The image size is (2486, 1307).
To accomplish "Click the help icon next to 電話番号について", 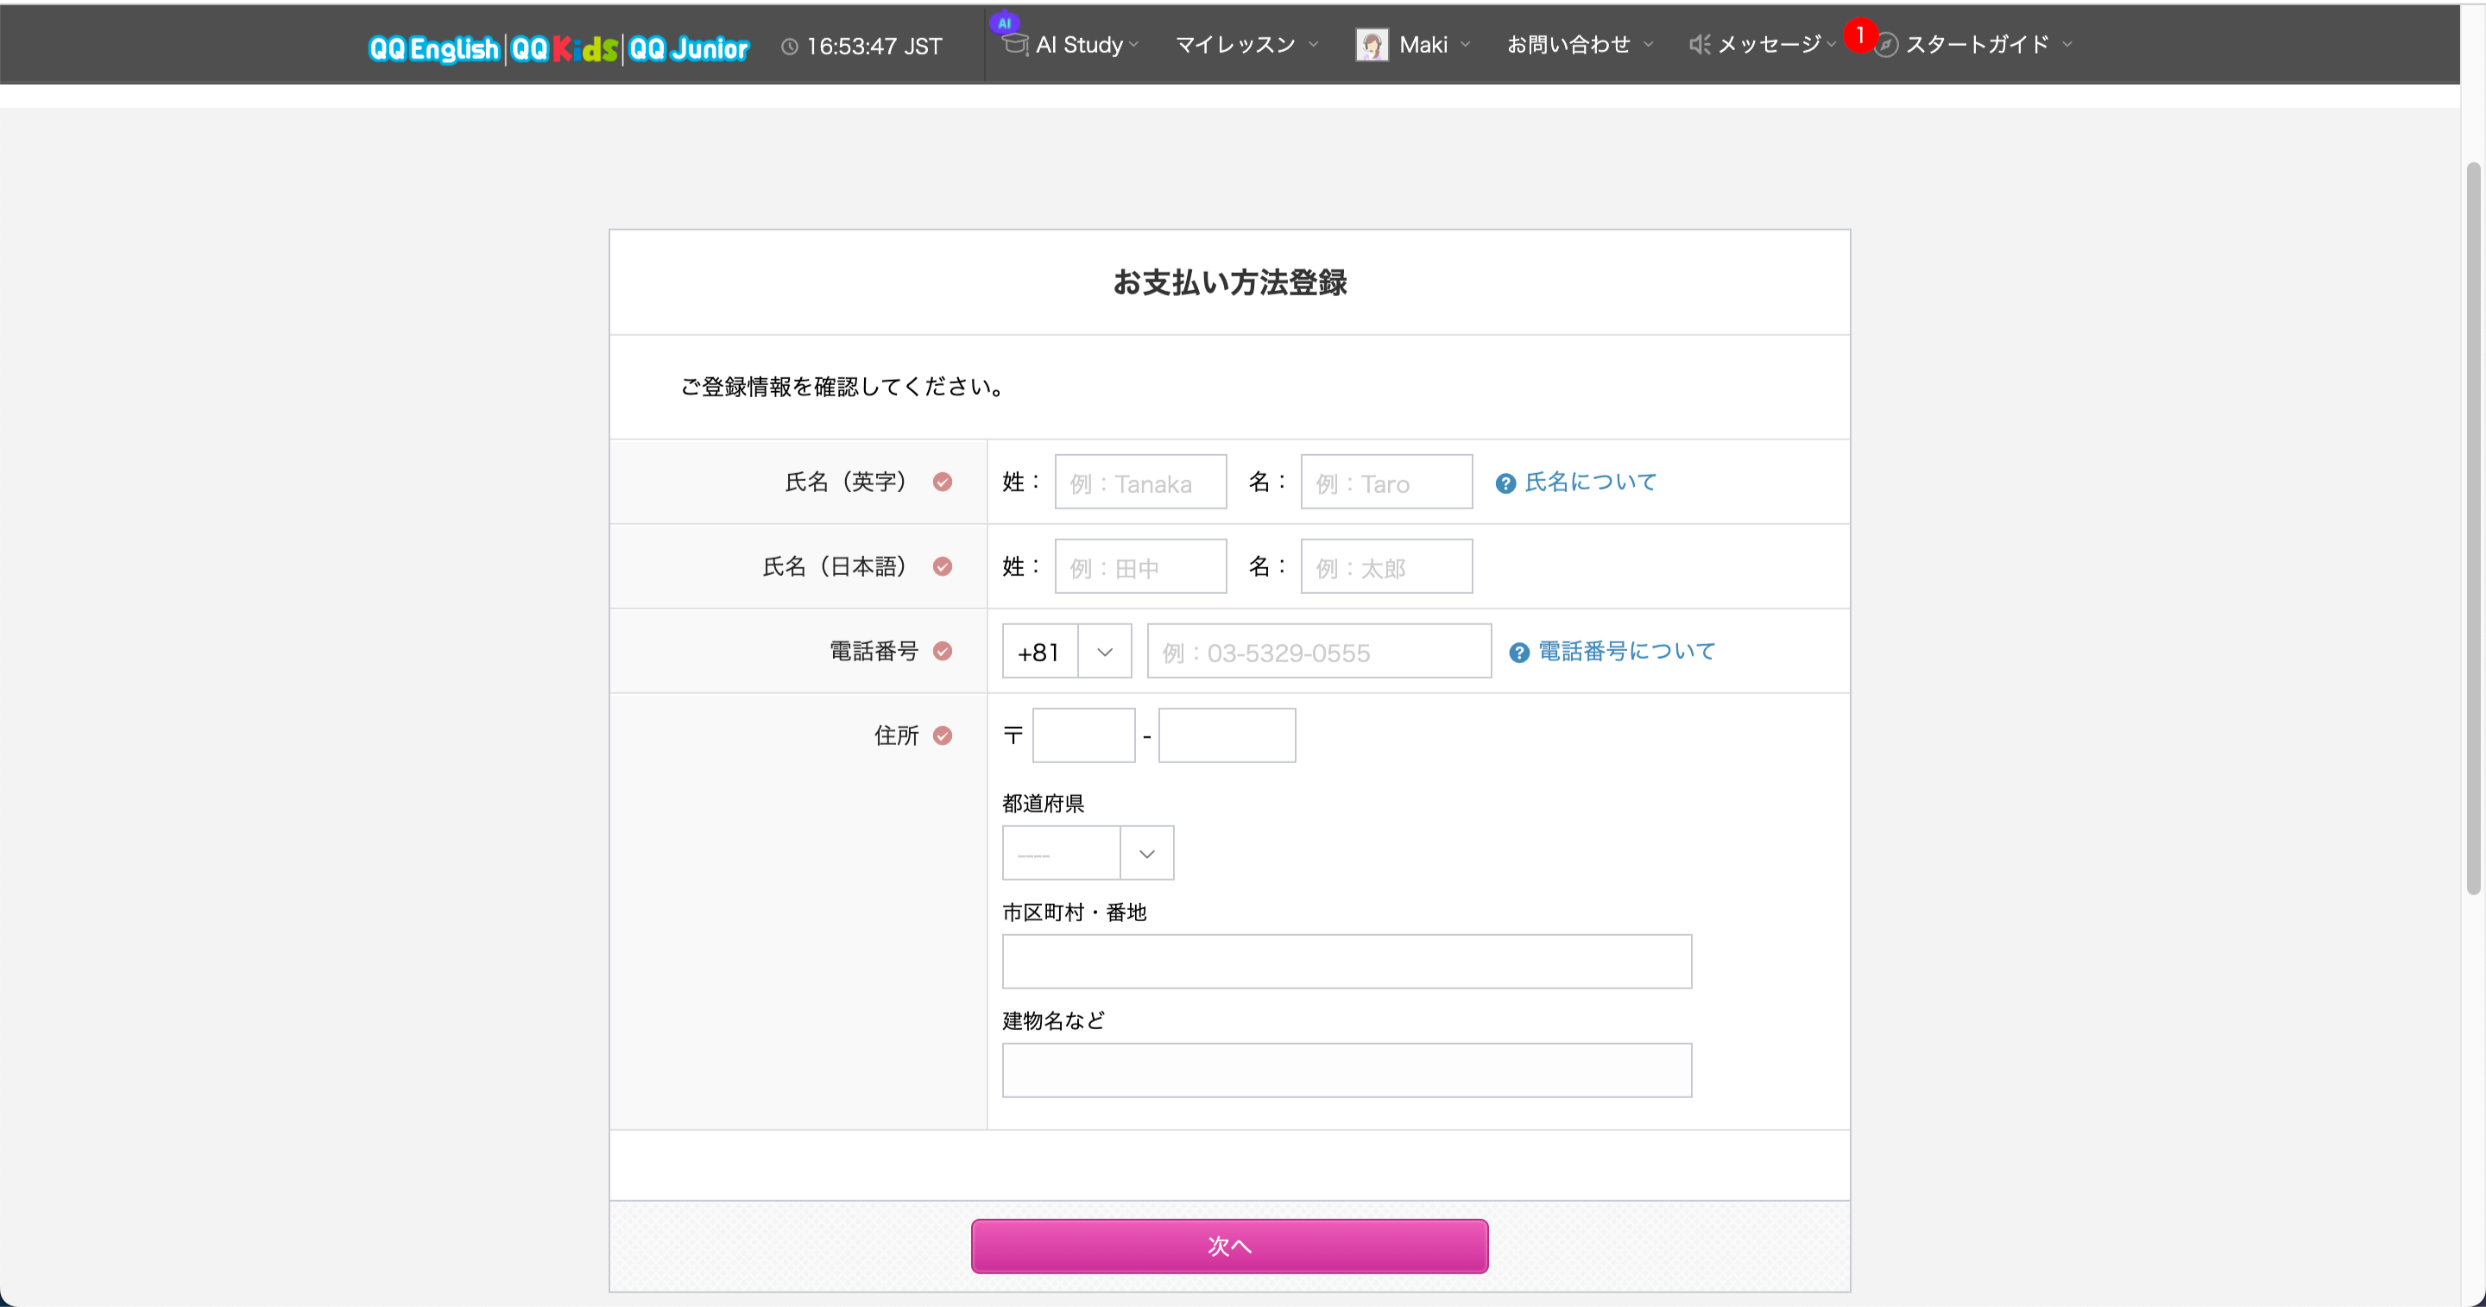I will 1518,653.
